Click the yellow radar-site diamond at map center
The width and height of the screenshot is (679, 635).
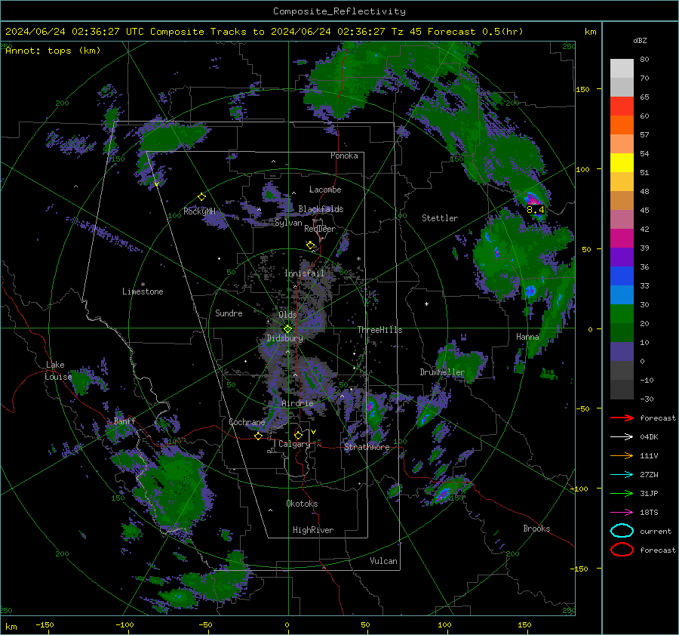pyautogui.click(x=288, y=329)
